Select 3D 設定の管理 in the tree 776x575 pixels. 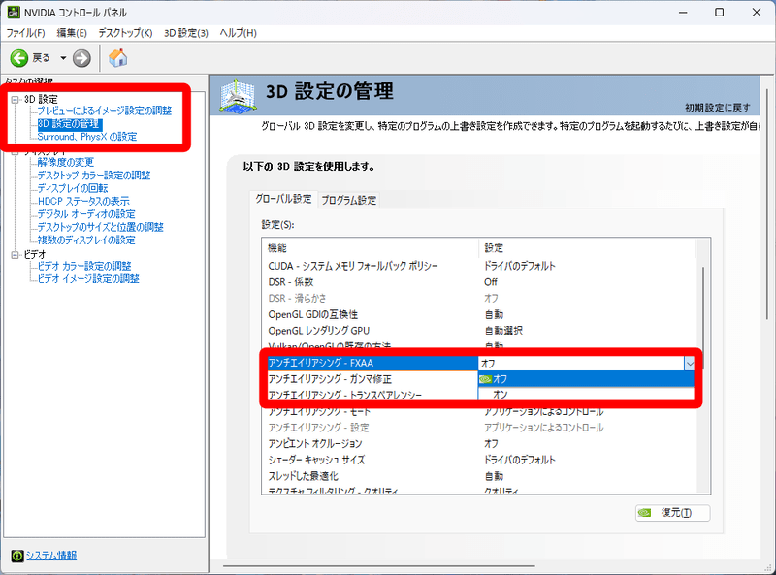pos(70,124)
